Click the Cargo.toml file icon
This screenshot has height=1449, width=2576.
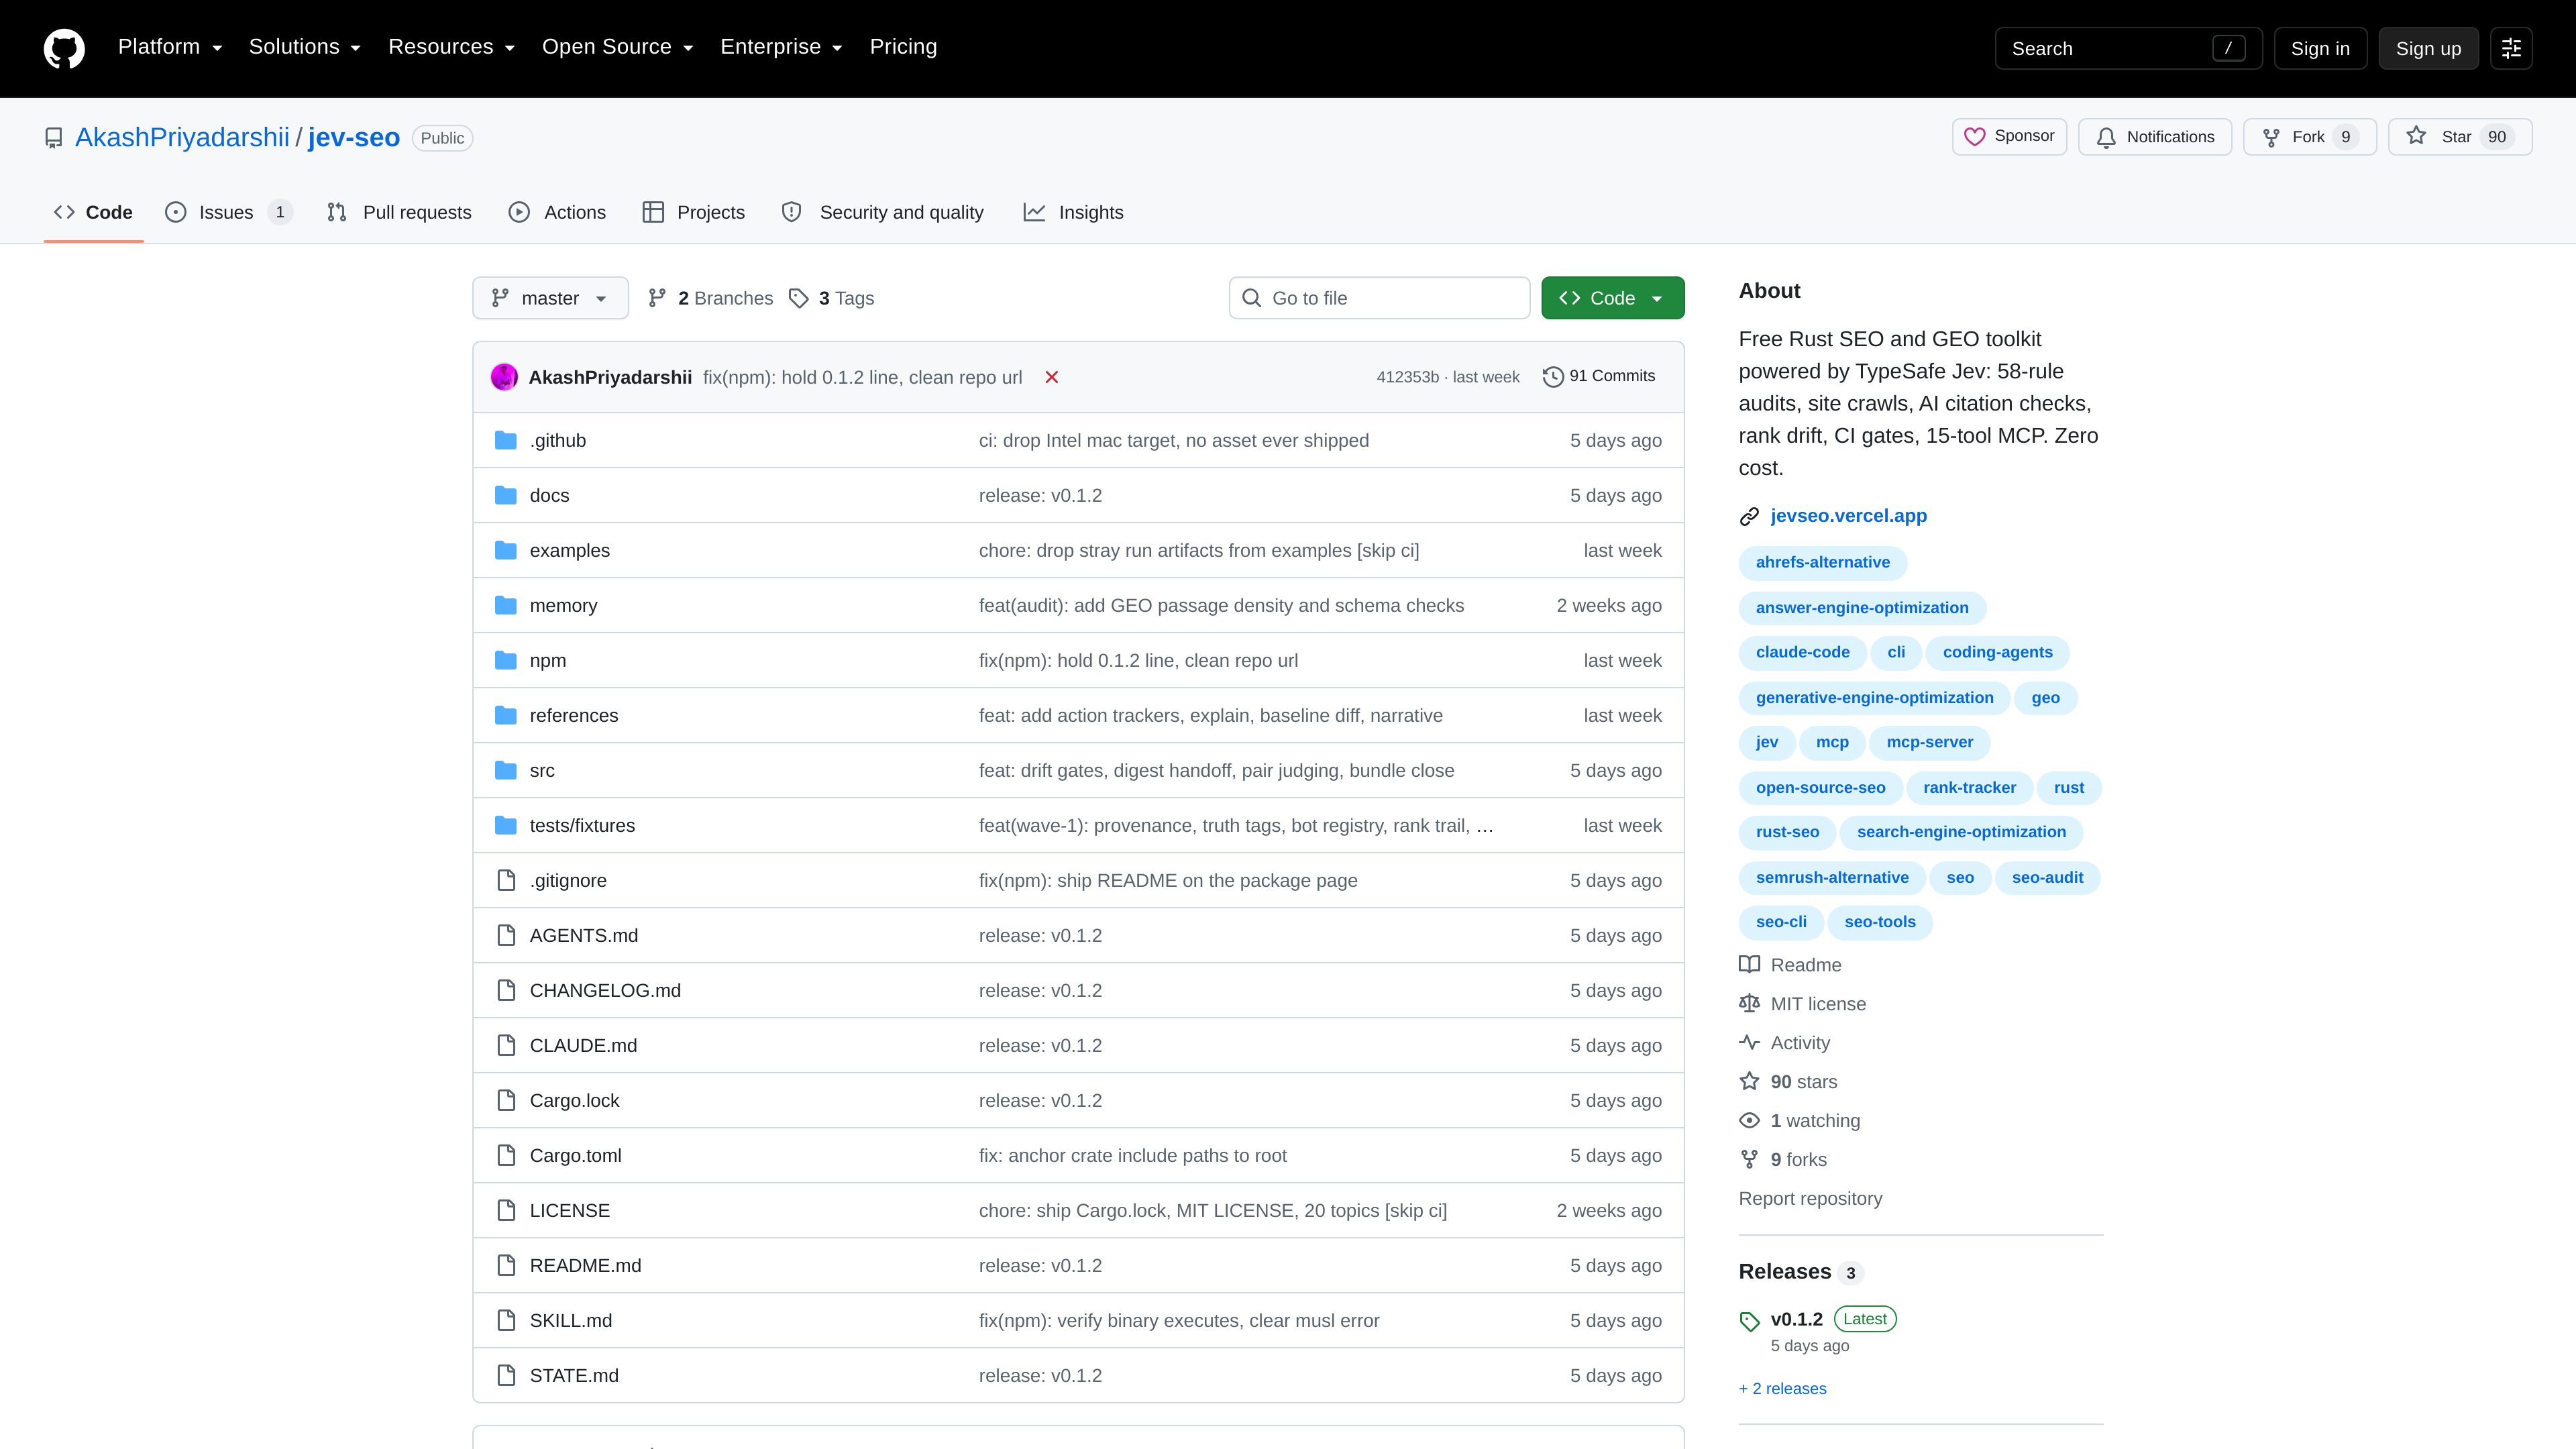[x=506, y=1156]
